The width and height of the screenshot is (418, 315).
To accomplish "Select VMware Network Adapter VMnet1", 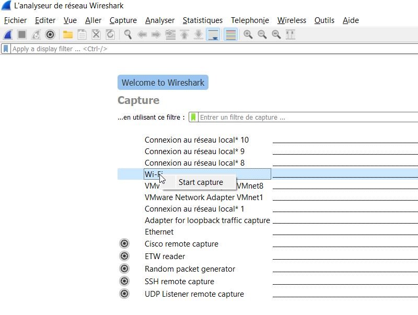I will pos(204,197).
